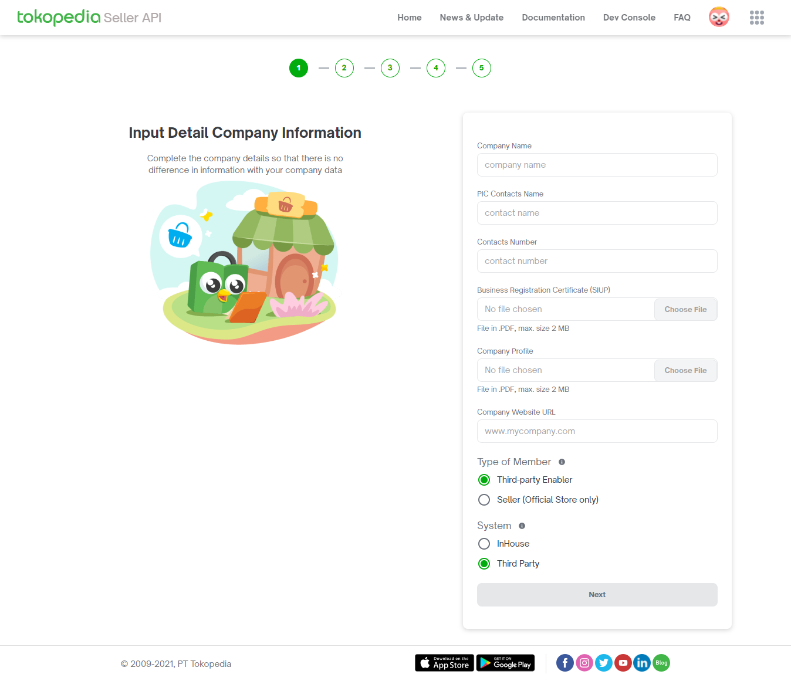Click the Next button

(x=597, y=595)
